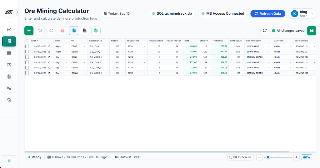
Task: Export the table with the CSV icon
Action: (x=85, y=31)
